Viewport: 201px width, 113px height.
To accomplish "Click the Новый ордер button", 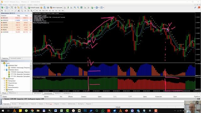I will click(x=34, y=8).
